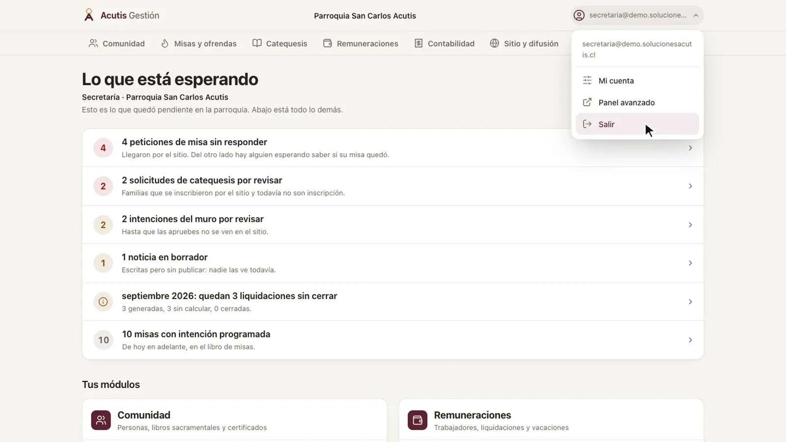Viewport: 786px width, 442px height.
Task: Open the Catequesis tab
Action: 280,43
